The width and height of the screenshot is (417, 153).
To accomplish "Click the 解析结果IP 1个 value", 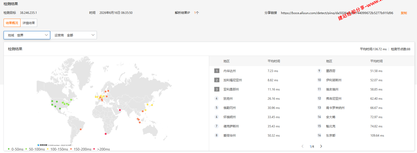I will pyautogui.click(x=196, y=13).
